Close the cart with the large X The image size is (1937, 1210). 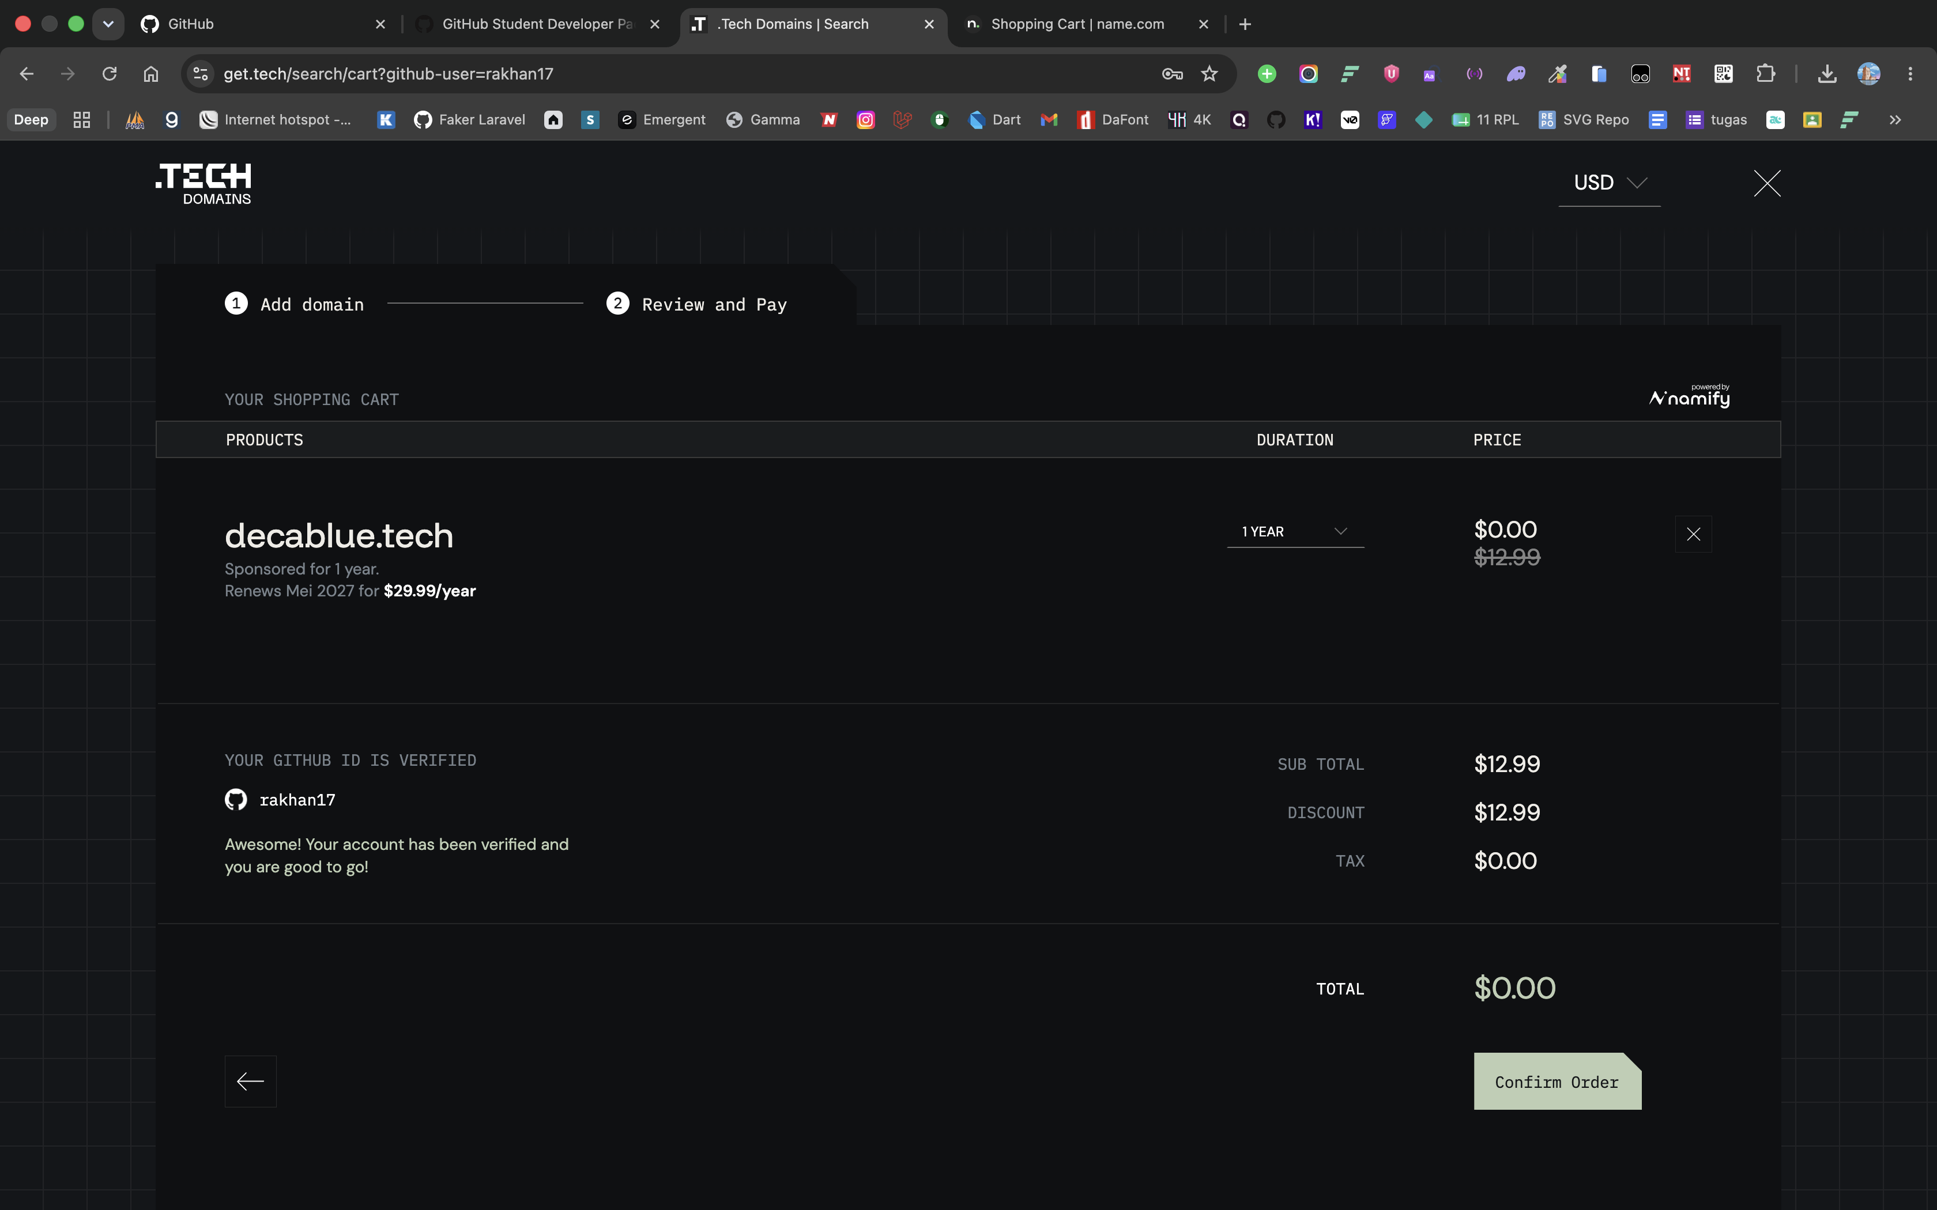click(x=1768, y=183)
